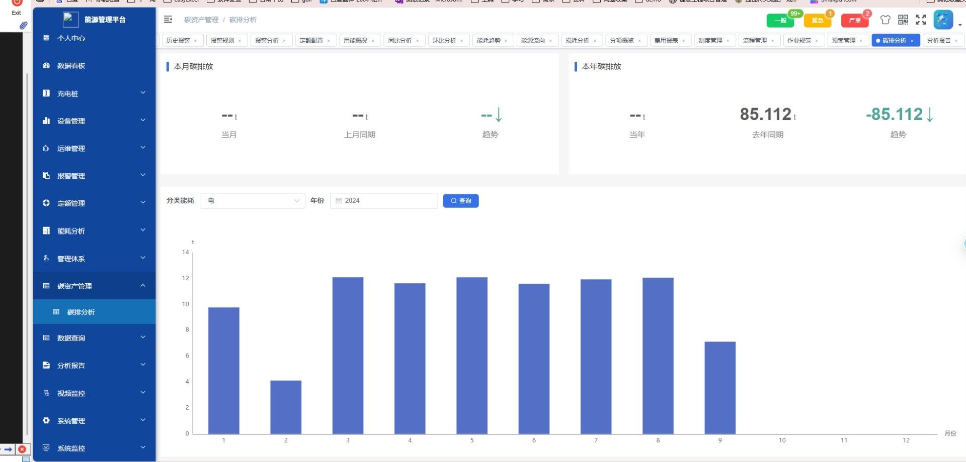Expand the 能耗分析 sidebar menu
966x462 pixels.
pos(94,231)
